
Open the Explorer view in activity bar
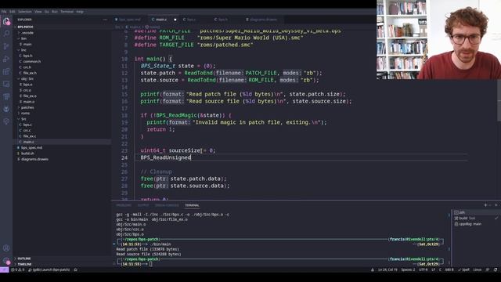[x=6, y=21]
